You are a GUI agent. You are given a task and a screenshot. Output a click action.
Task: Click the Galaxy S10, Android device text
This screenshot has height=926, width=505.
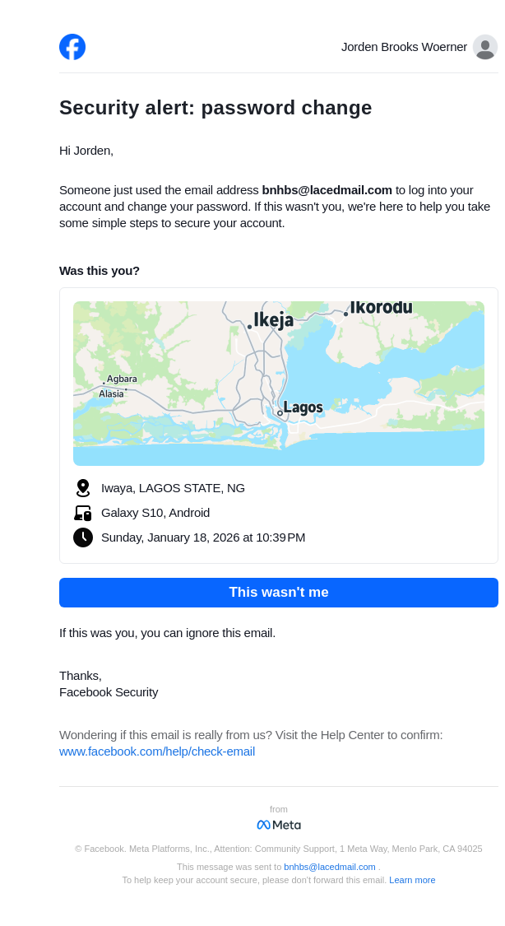coord(155,513)
